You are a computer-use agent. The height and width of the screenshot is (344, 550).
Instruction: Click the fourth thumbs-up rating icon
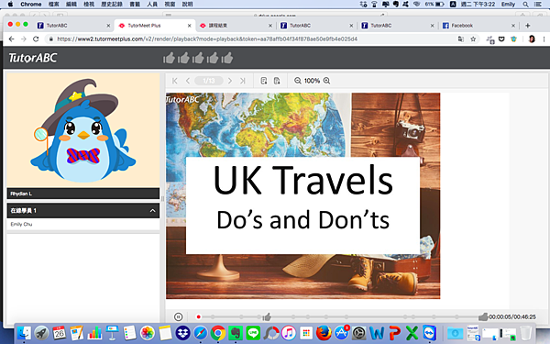pyautogui.click(x=213, y=58)
